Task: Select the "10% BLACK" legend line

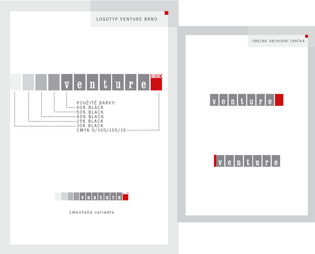Action: point(90,126)
